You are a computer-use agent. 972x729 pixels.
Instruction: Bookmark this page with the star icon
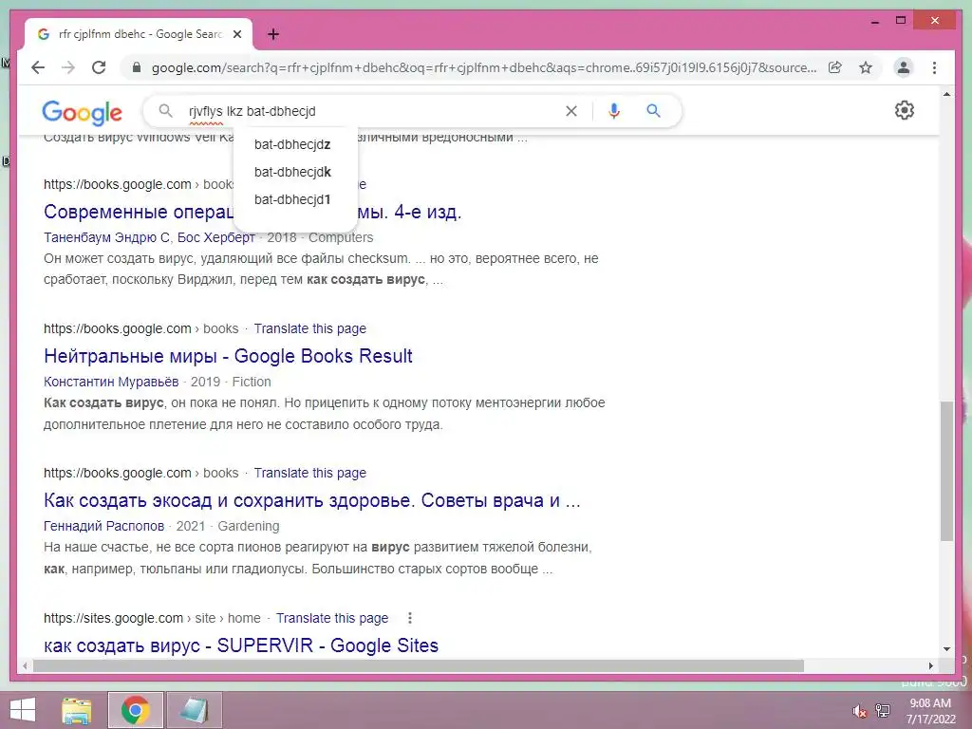(x=866, y=67)
